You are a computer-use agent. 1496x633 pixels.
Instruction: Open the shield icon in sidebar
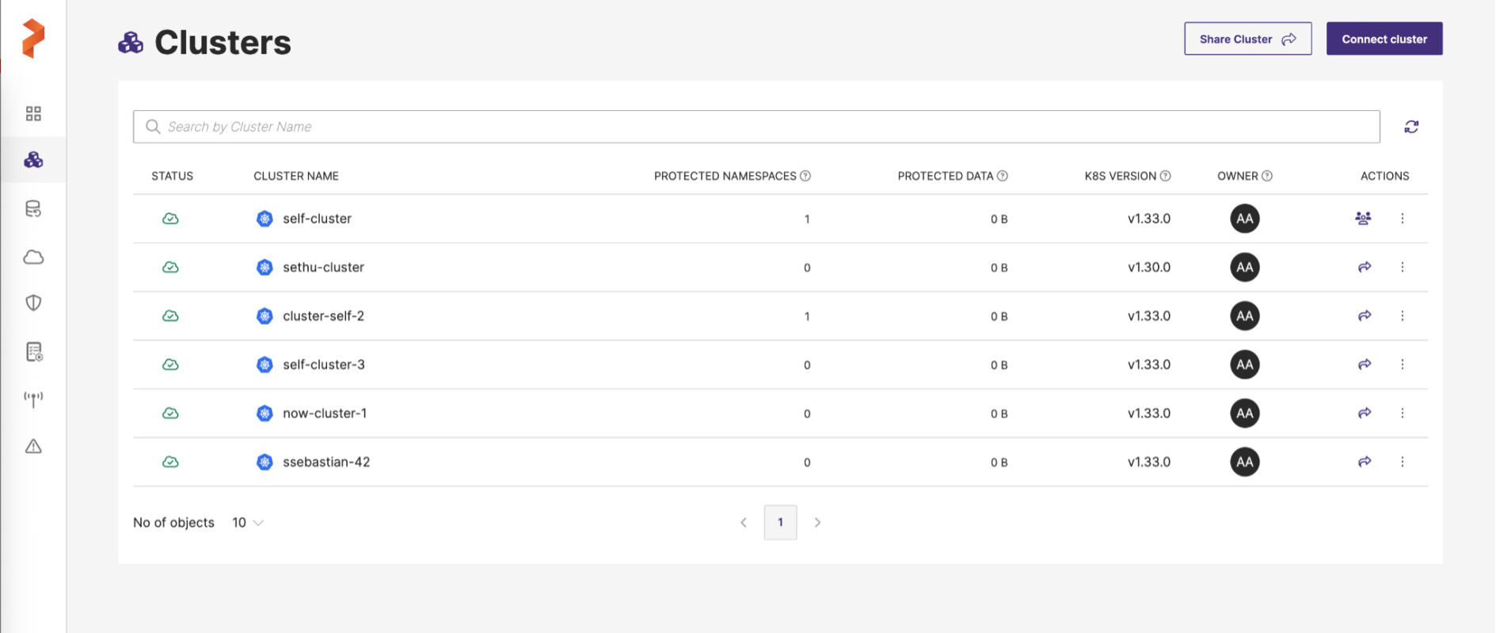33,303
